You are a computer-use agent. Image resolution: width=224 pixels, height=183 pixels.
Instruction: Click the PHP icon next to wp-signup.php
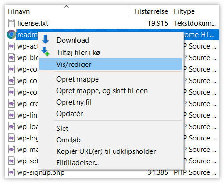click(x=11, y=172)
